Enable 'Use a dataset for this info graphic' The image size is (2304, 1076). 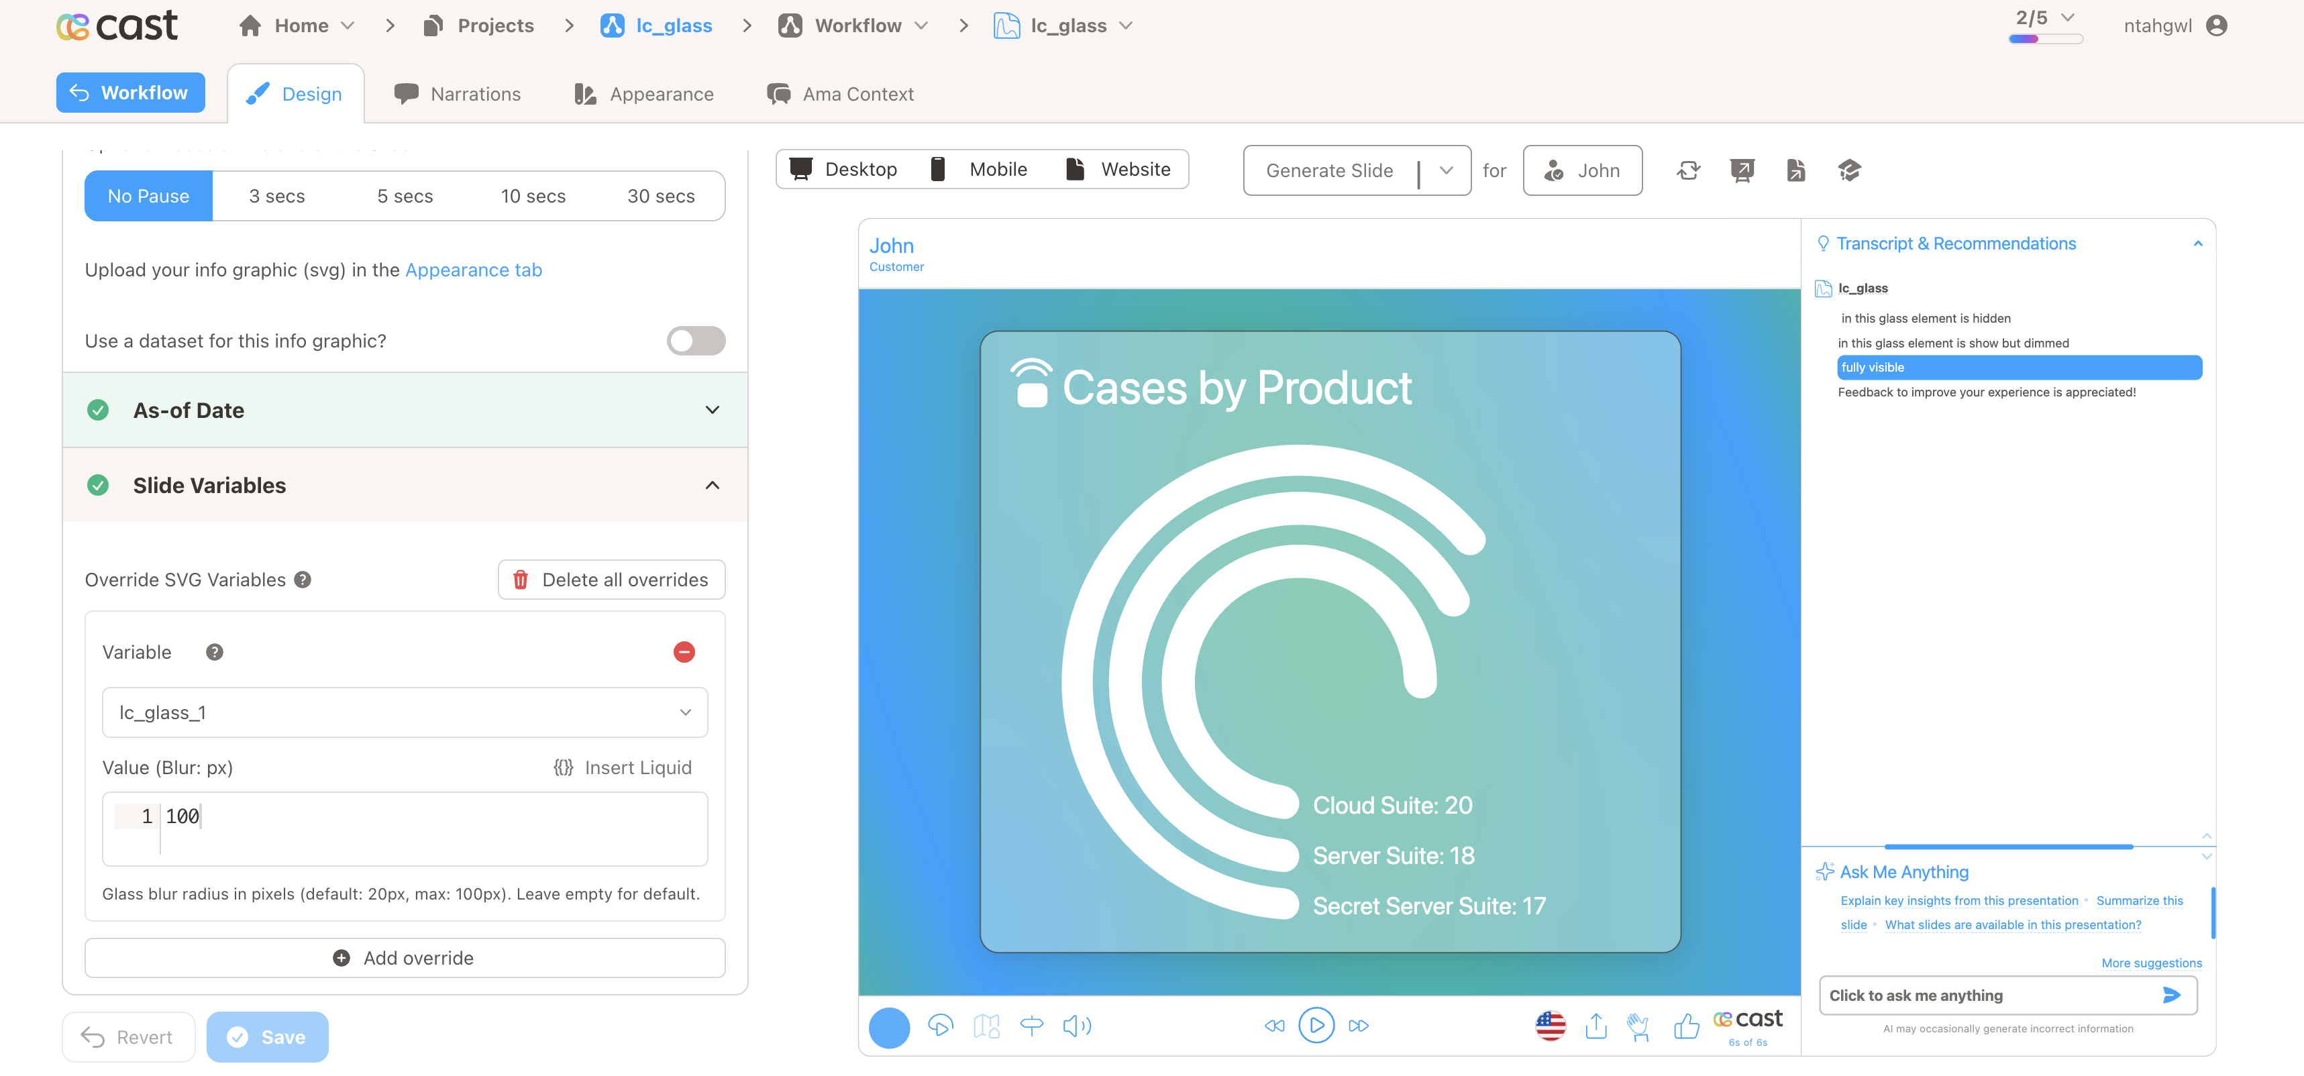click(x=696, y=341)
